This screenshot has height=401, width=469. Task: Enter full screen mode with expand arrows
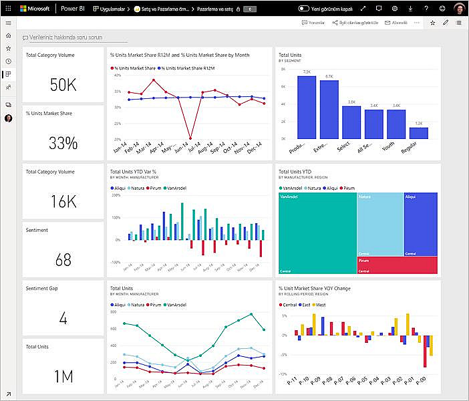click(363, 9)
